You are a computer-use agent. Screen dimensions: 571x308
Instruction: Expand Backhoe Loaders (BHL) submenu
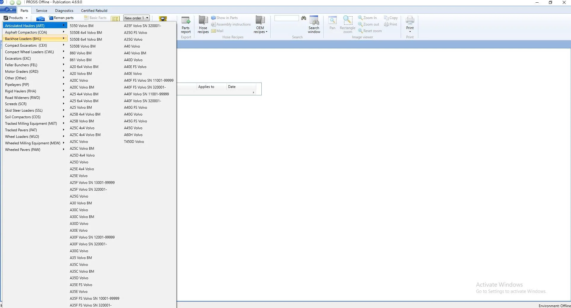35,39
